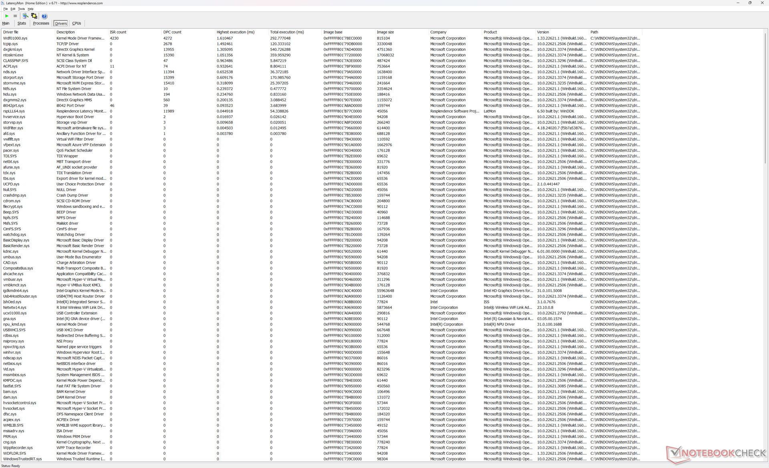Open help via blue question mark
The height and width of the screenshot is (468, 769).
click(44, 16)
